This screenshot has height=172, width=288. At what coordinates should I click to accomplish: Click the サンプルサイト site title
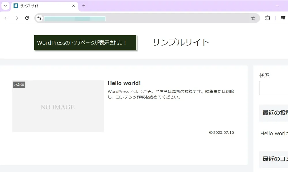[180, 42]
